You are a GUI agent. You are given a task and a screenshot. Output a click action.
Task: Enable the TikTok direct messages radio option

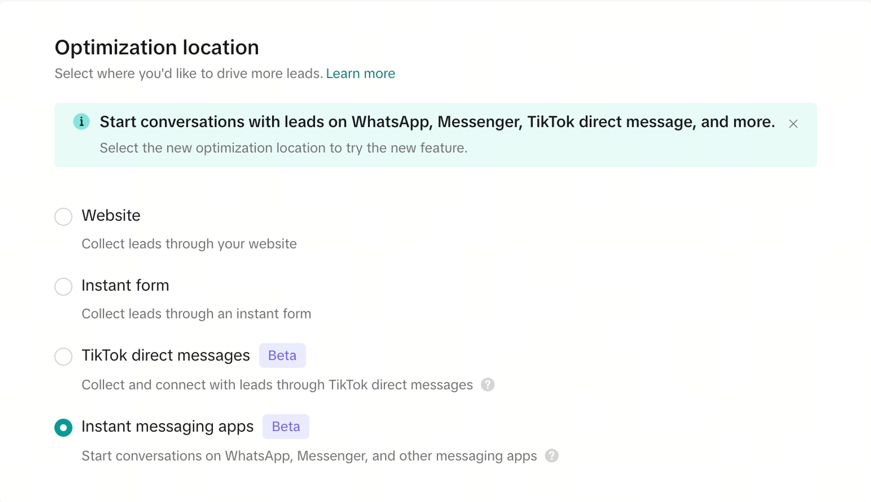64,357
